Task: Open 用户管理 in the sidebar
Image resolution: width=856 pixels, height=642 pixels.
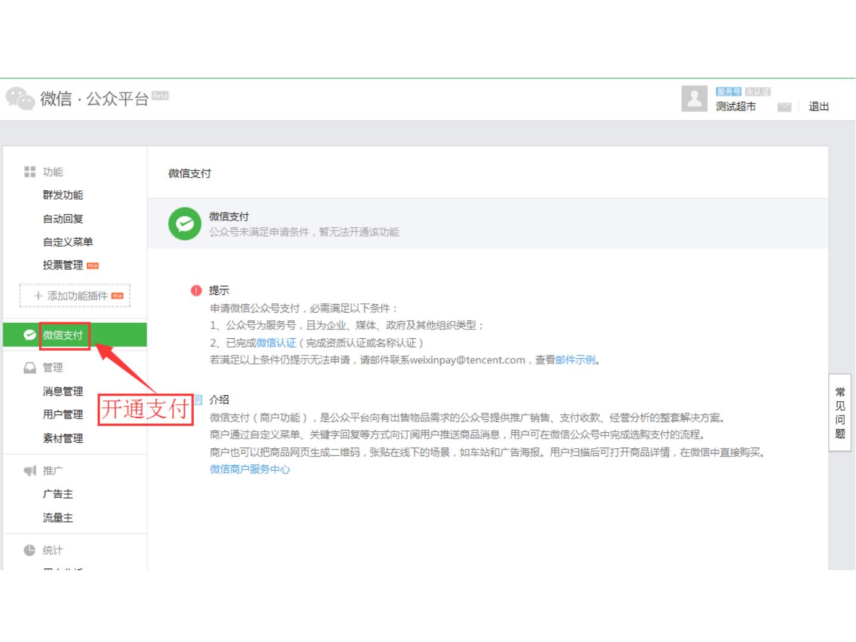Action: pyautogui.click(x=63, y=414)
